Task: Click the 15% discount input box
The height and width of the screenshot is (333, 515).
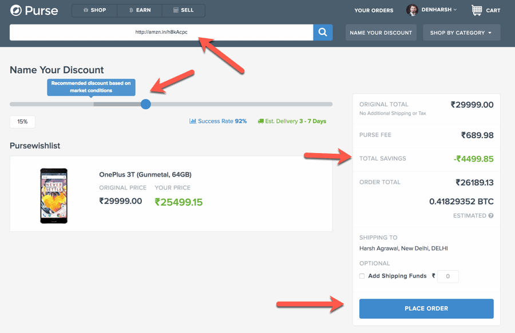Action: pos(22,122)
